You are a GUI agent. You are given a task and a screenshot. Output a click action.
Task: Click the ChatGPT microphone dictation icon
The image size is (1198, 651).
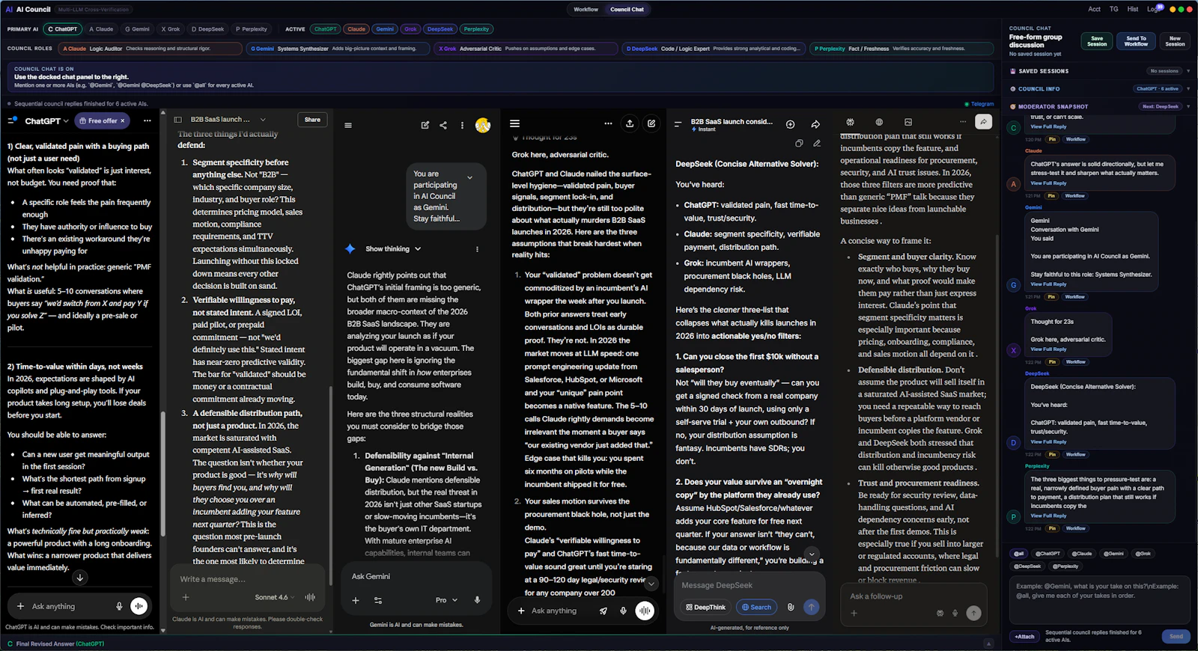click(x=119, y=606)
